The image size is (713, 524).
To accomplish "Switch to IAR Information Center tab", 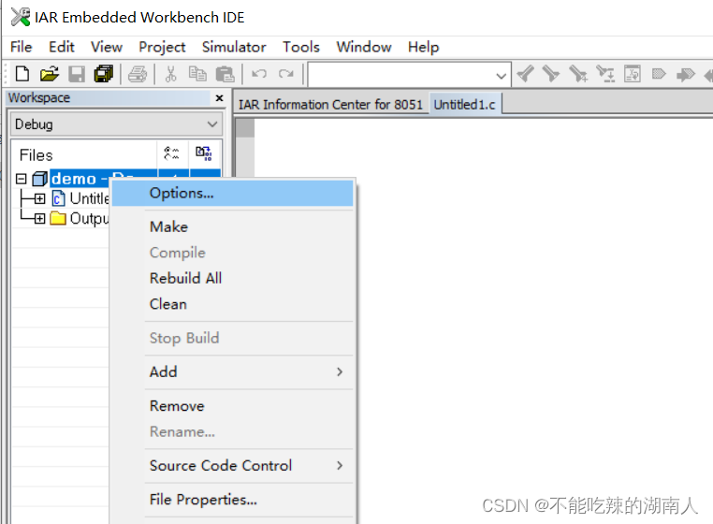I will tap(330, 104).
